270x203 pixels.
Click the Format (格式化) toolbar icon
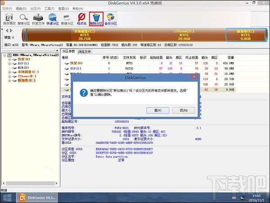81,19
